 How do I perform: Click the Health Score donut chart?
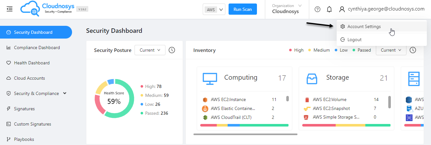[114, 98]
